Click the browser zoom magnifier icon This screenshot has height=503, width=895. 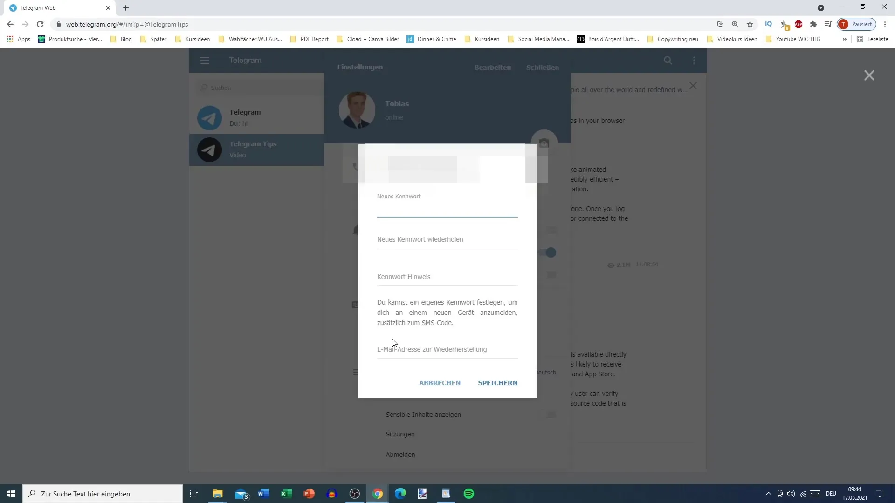click(735, 24)
